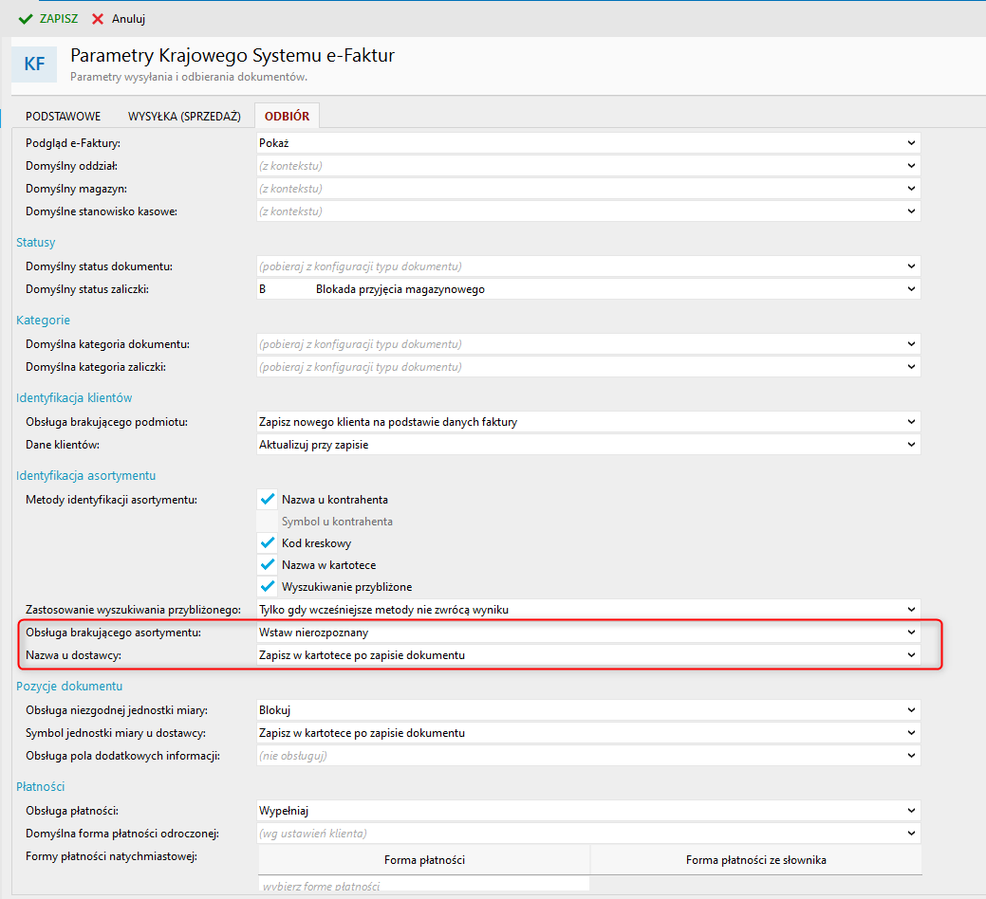The height and width of the screenshot is (899, 986).
Task: Open the Obsługa brakującego asortymentu dropdown
Action: [911, 632]
